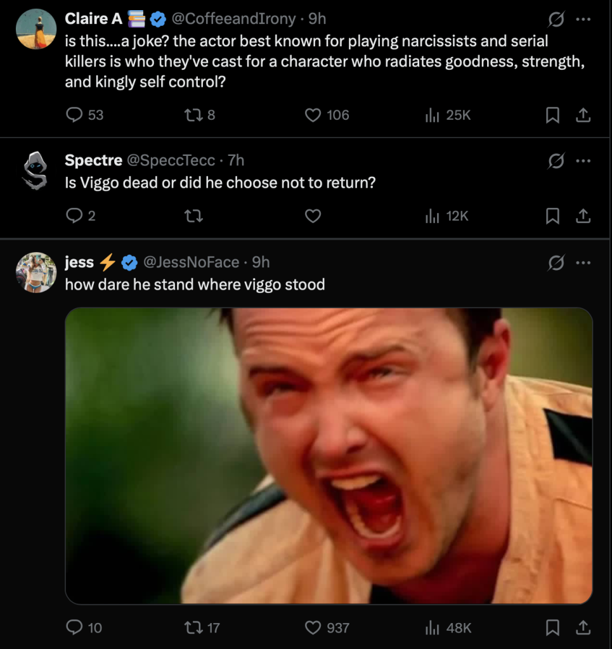Screen dimensions: 612x649
Task: Click Spectre's profile avatar
Action: [x=34, y=170]
